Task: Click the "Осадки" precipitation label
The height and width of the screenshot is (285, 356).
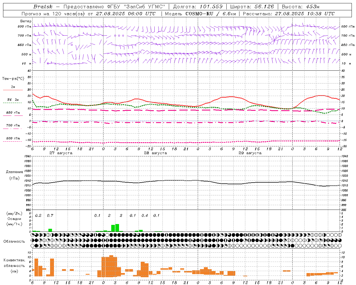Action: [x=14, y=219]
